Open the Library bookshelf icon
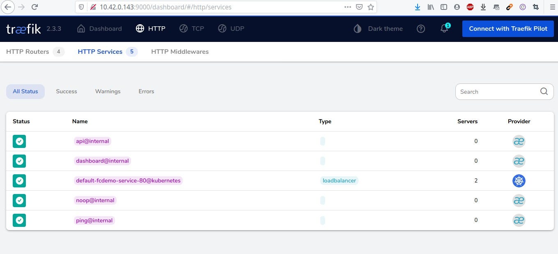 430,7
